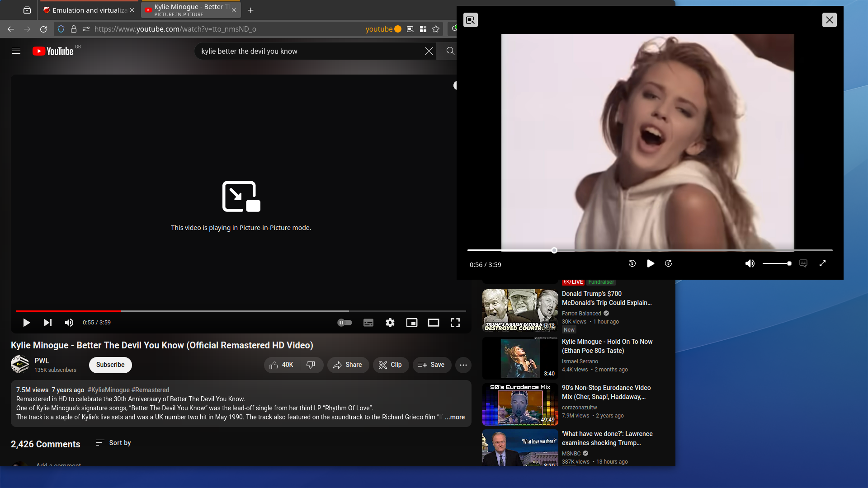Open corazonazultw channel link
Image resolution: width=868 pixels, height=488 pixels.
coord(580,408)
